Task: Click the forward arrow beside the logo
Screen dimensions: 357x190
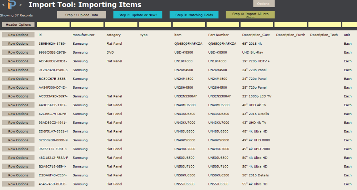Action: 20,5
